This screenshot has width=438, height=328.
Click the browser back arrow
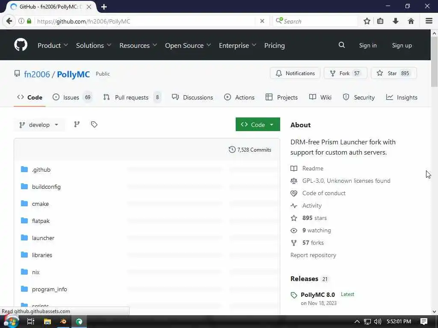point(9,21)
